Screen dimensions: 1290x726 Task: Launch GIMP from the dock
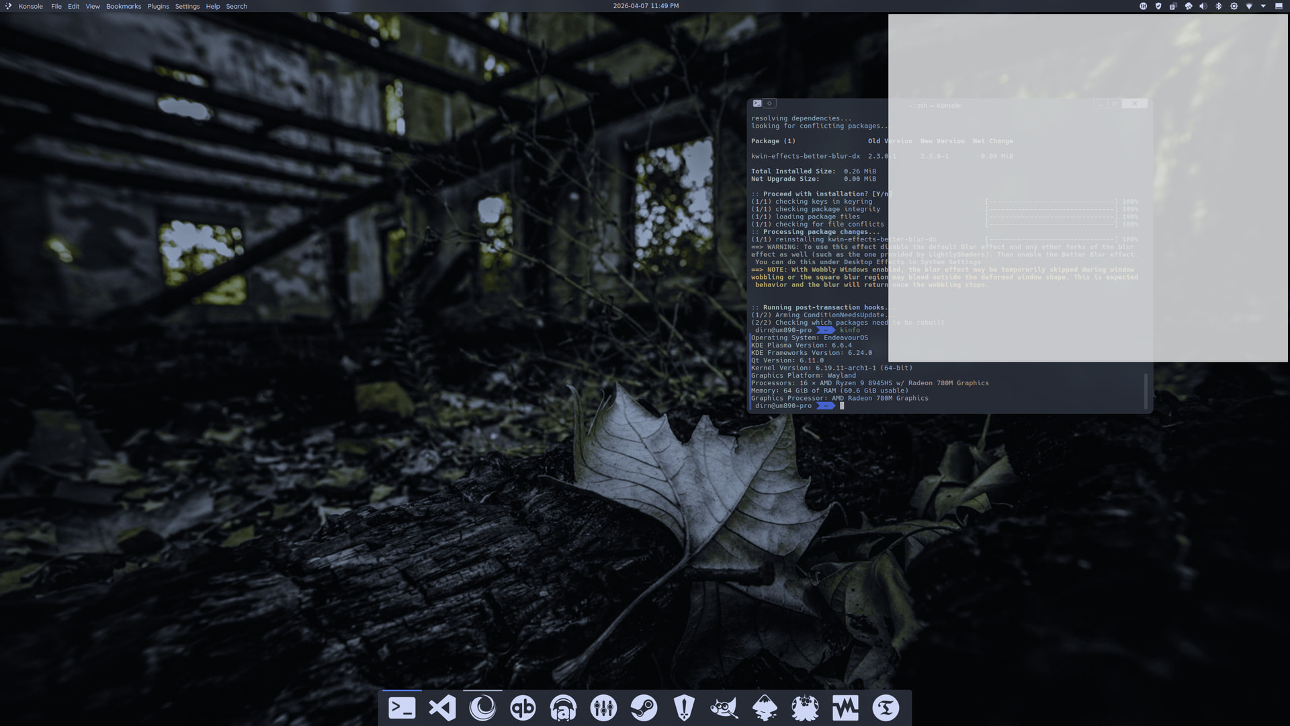click(724, 708)
